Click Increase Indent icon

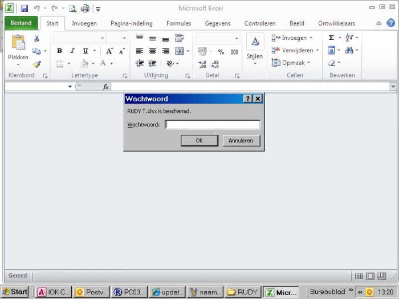click(x=152, y=63)
